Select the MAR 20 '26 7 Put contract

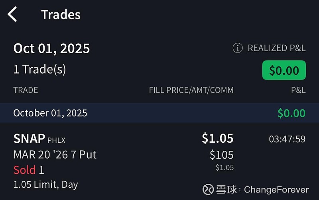coord(55,154)
